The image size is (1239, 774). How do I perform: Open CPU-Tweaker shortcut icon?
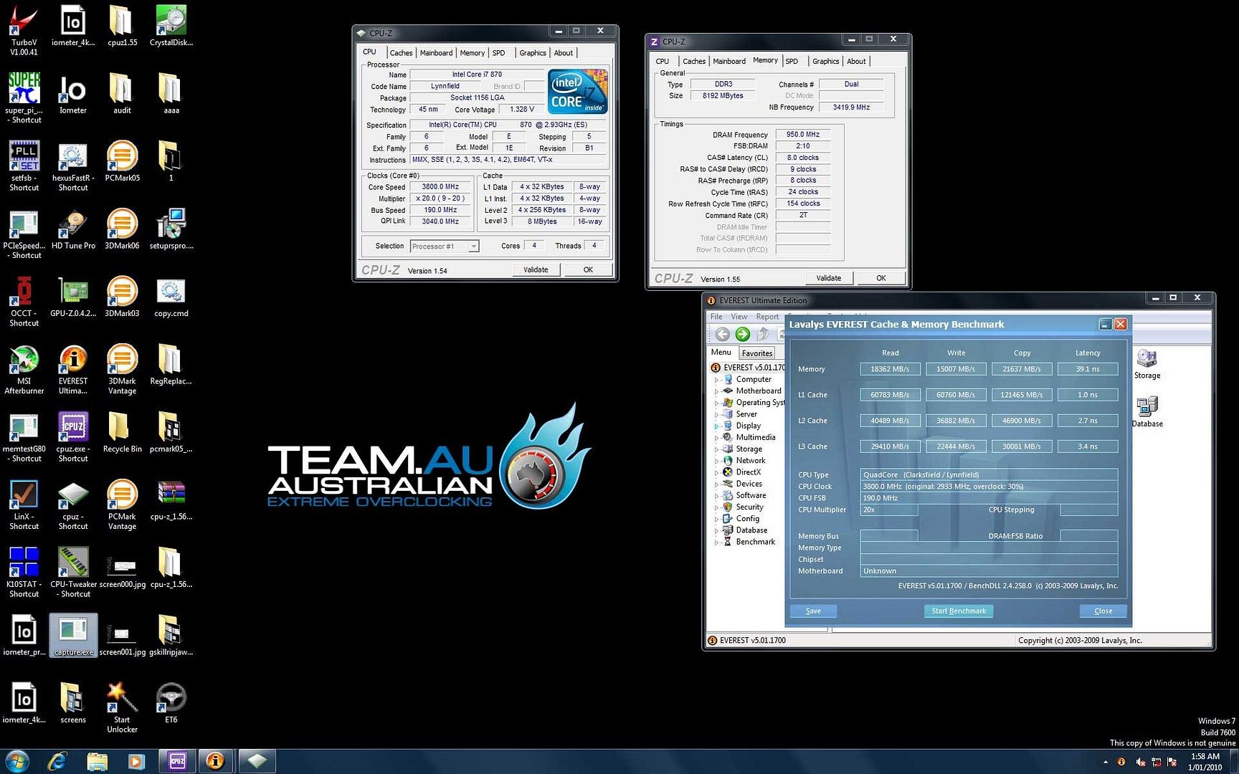pyautogui.click(x=73, y=573)
